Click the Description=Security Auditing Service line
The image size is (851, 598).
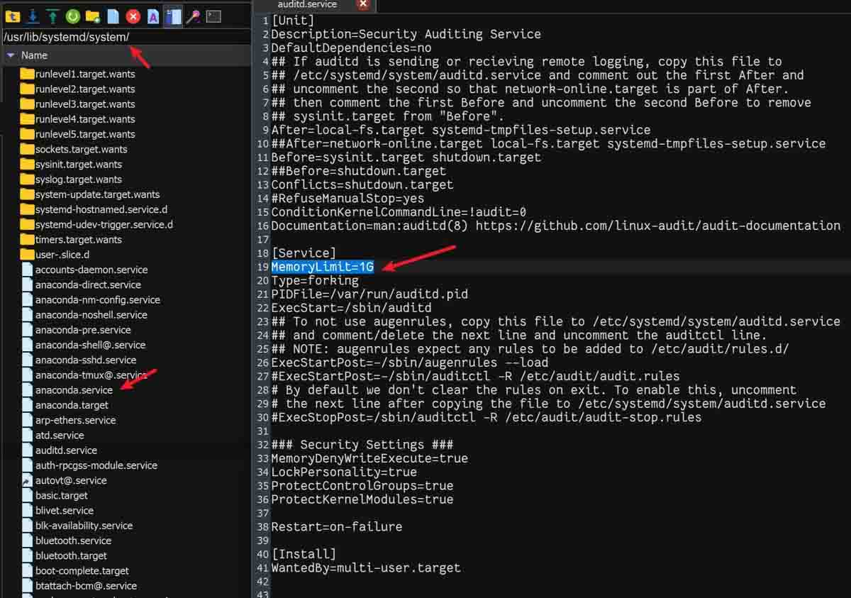click(x=406, y=34)
